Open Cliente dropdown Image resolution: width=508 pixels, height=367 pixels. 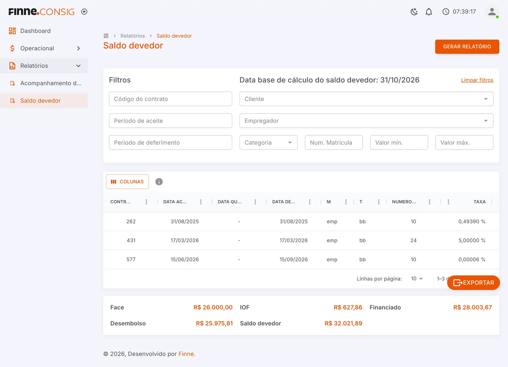366,99
